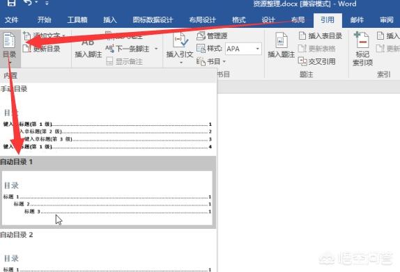Viewport: 400px width, 272px height.
Task: Click the 自动目录 1 heading text
Action: click(x=16, y=161)
